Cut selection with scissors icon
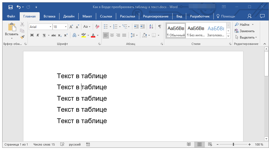The image size is (269, 150). 22,24
